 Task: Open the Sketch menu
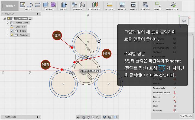(29, 9)
